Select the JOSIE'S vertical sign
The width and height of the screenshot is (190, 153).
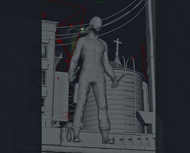(x=61, y=96)
